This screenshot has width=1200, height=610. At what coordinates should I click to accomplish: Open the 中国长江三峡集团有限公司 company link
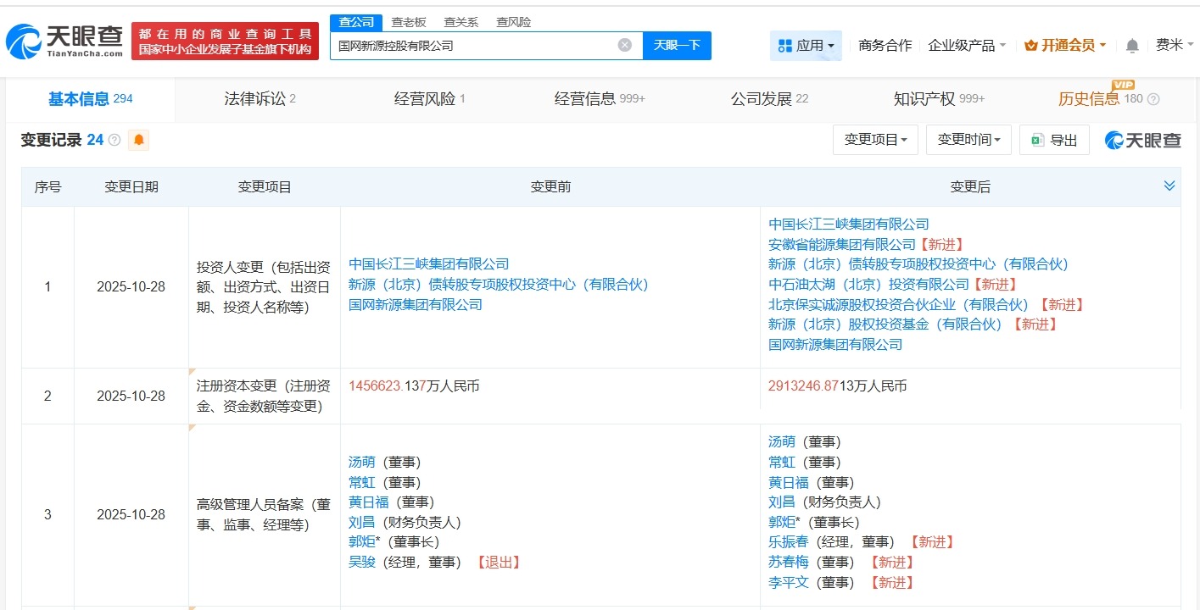pos(430,263)
